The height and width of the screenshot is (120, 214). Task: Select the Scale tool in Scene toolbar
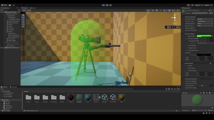point(23,22)
